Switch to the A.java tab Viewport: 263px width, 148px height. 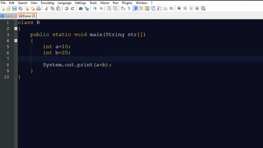tap(9, 16)
